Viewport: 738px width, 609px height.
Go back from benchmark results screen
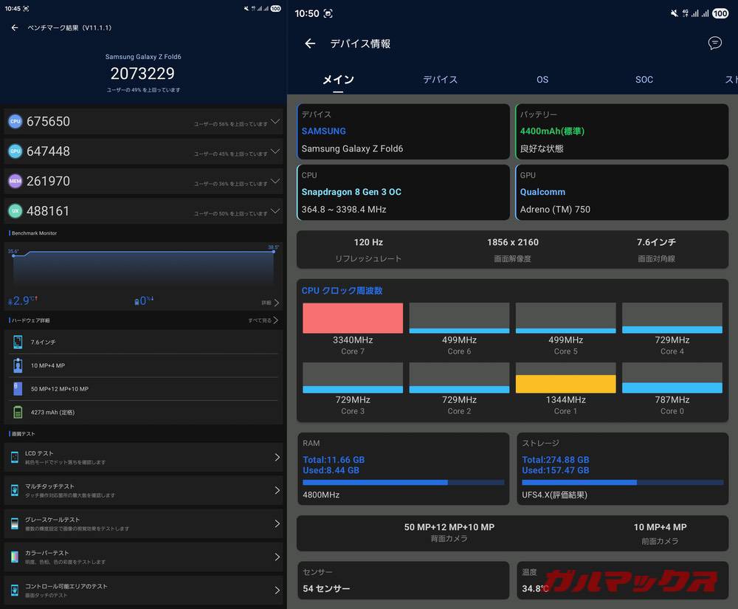click(x=15, y=28)
